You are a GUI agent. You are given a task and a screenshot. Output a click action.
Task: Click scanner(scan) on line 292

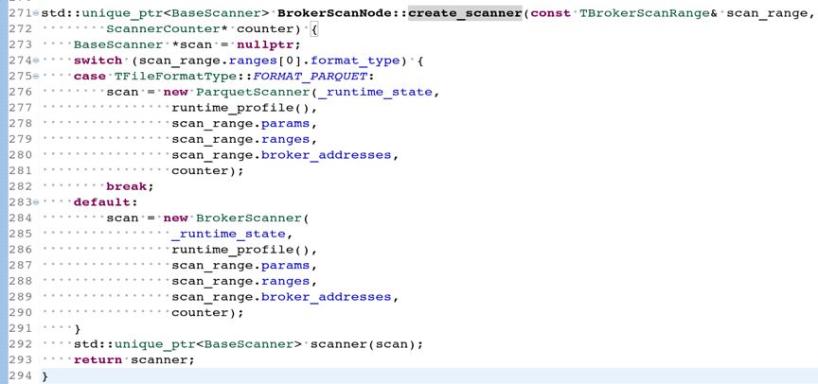point(362,344)
